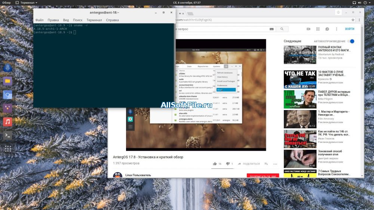The width and height of the screenshot is (374, 210).
Task: Click Обзор activities button
Action: [x=6, y=3]
